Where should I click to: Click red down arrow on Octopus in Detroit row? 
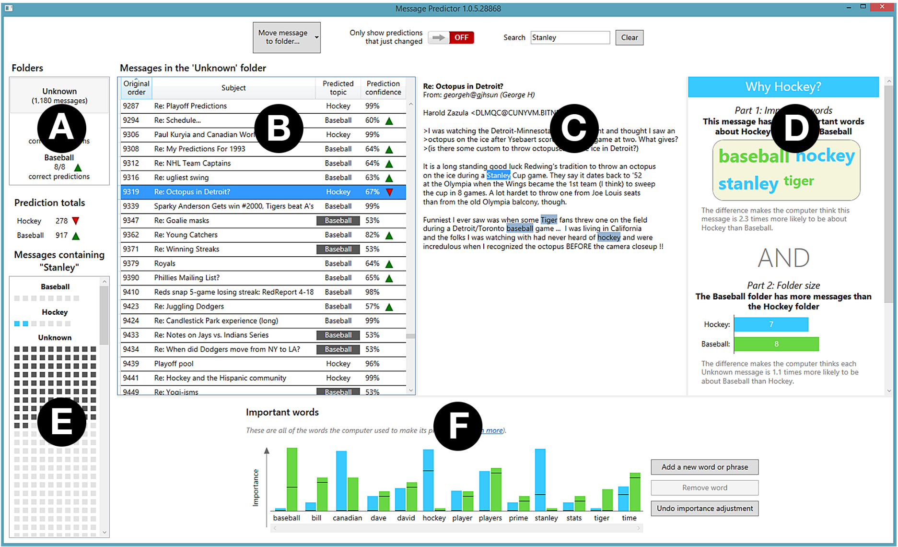point(389,192)
